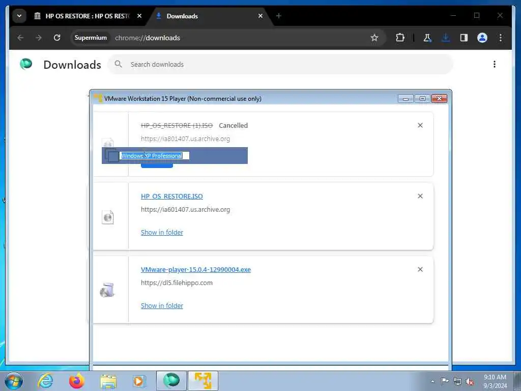The width and height of the screenshot is (521, 391).
Task: Show HP_OS_RESTORE.ISO in folder
Action: click(162, 232)
